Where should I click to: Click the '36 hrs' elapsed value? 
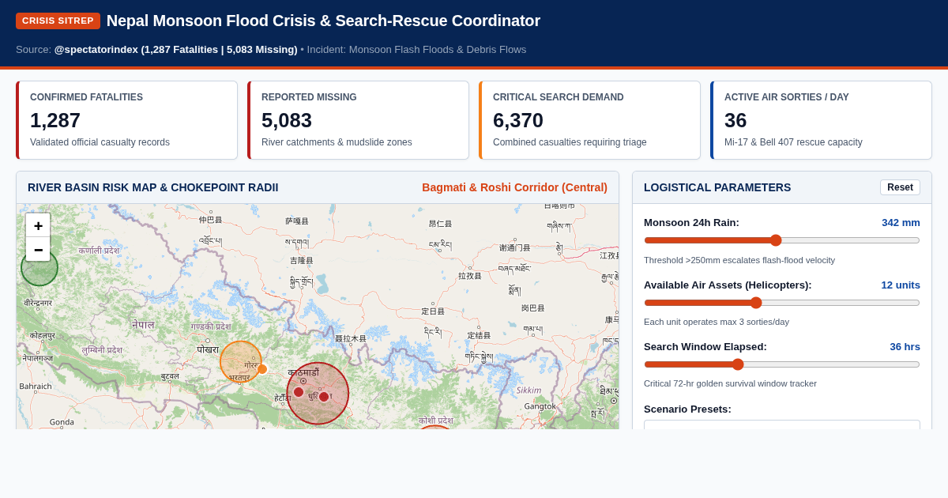pos(905,347)
